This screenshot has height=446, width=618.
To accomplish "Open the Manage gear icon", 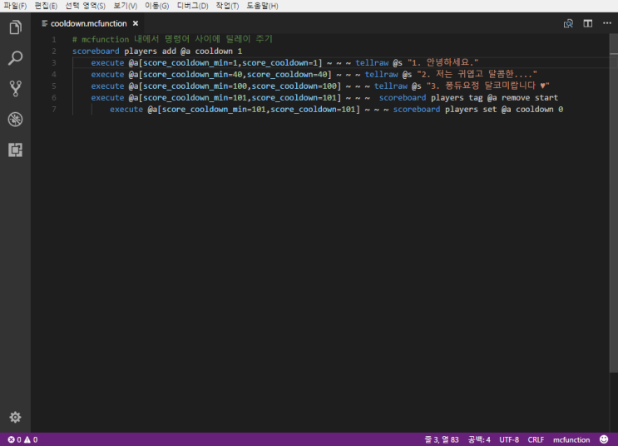I will pos(15,417).
